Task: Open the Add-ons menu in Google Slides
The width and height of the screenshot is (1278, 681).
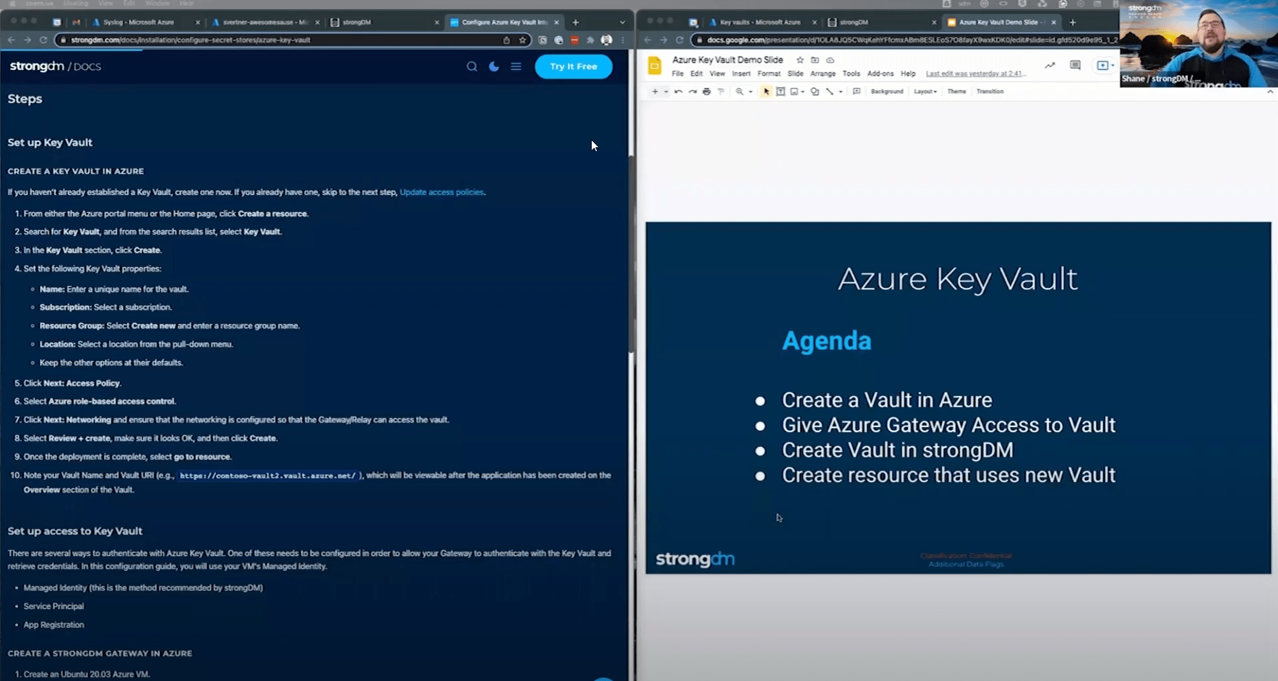Action: [881, 74]
